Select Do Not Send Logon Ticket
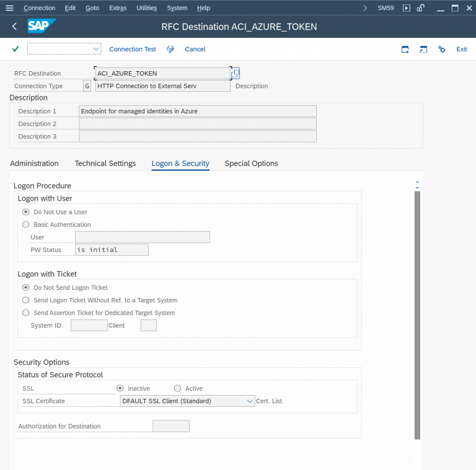 click(26, 287)
